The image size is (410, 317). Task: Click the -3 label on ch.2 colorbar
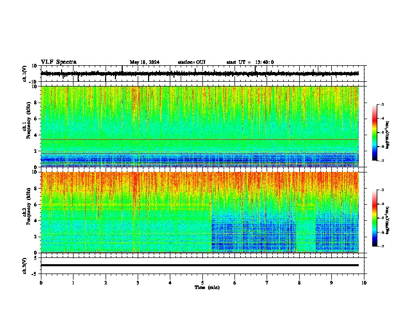(382, 190)
